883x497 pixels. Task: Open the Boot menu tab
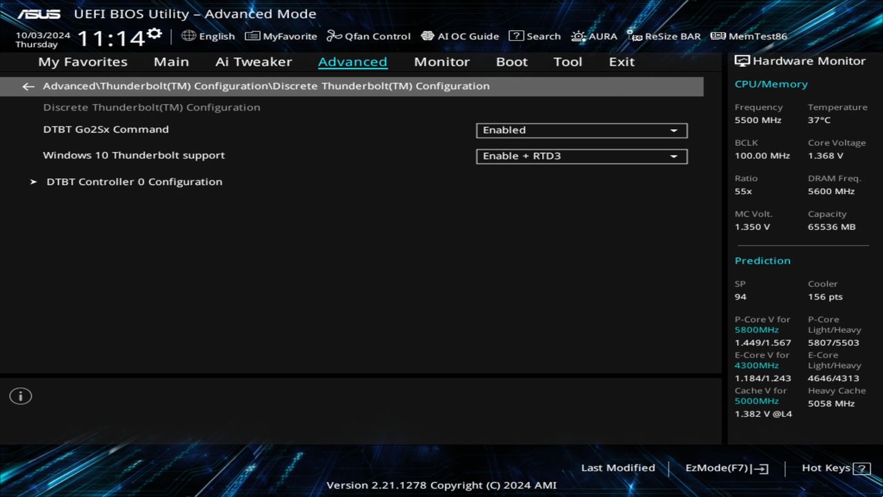[x=511, y=61]
